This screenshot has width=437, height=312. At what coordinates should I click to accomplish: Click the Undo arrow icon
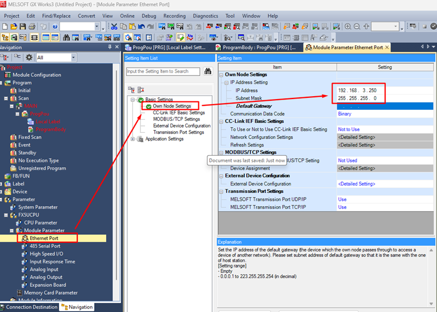[141, 26]
